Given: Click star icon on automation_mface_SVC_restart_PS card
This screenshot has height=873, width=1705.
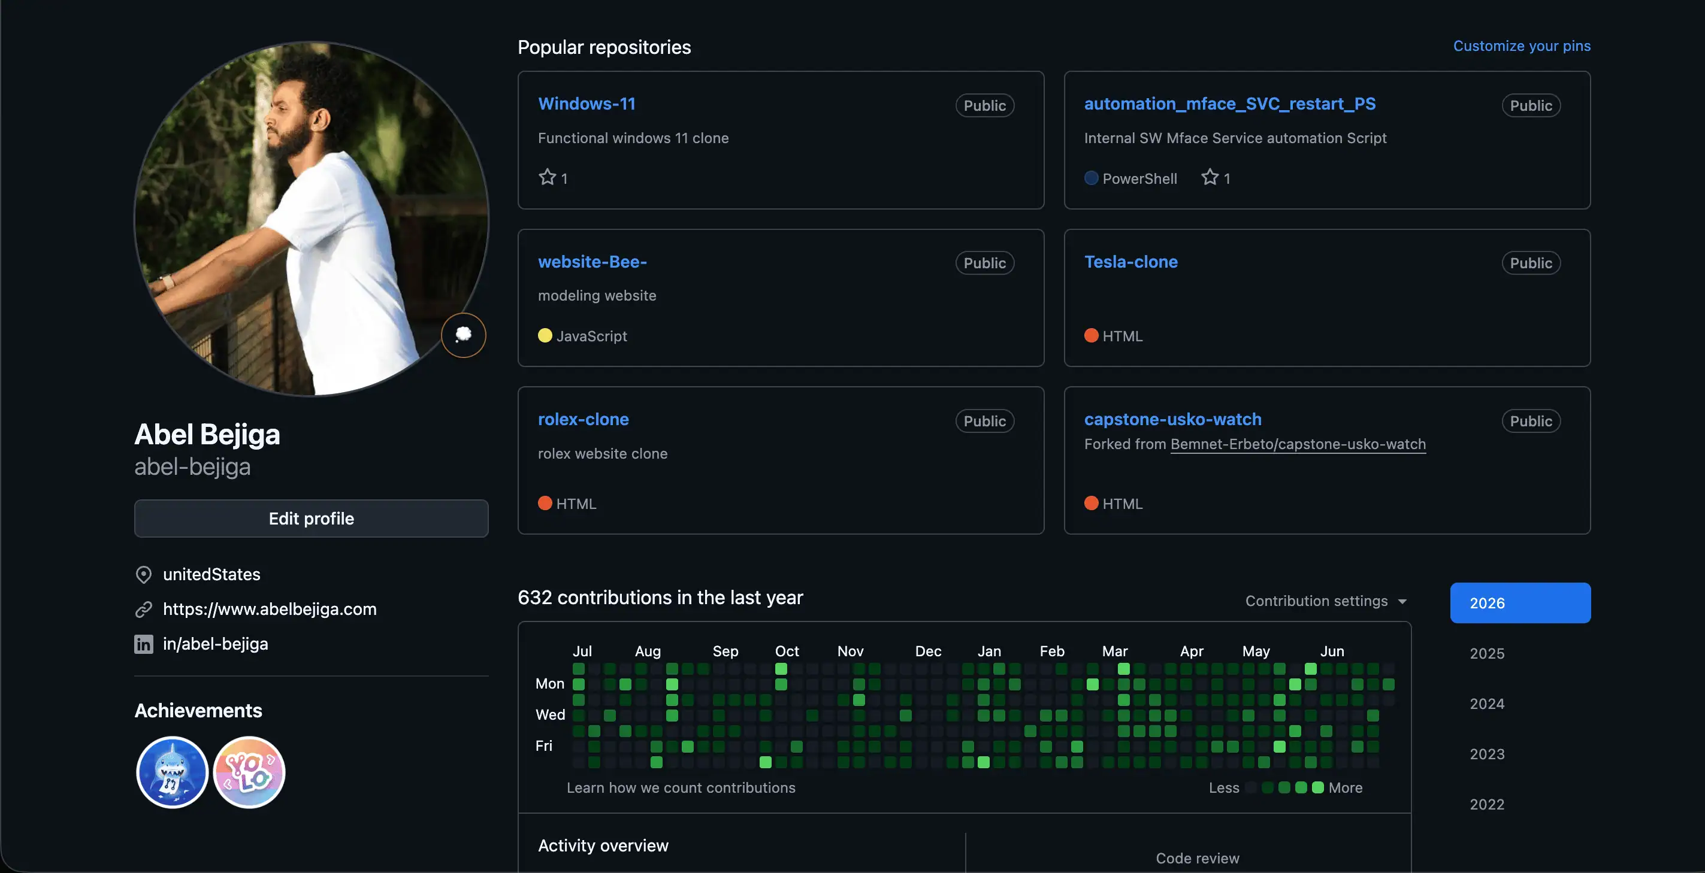Looking at the screenshot, I should [1209, 177].
